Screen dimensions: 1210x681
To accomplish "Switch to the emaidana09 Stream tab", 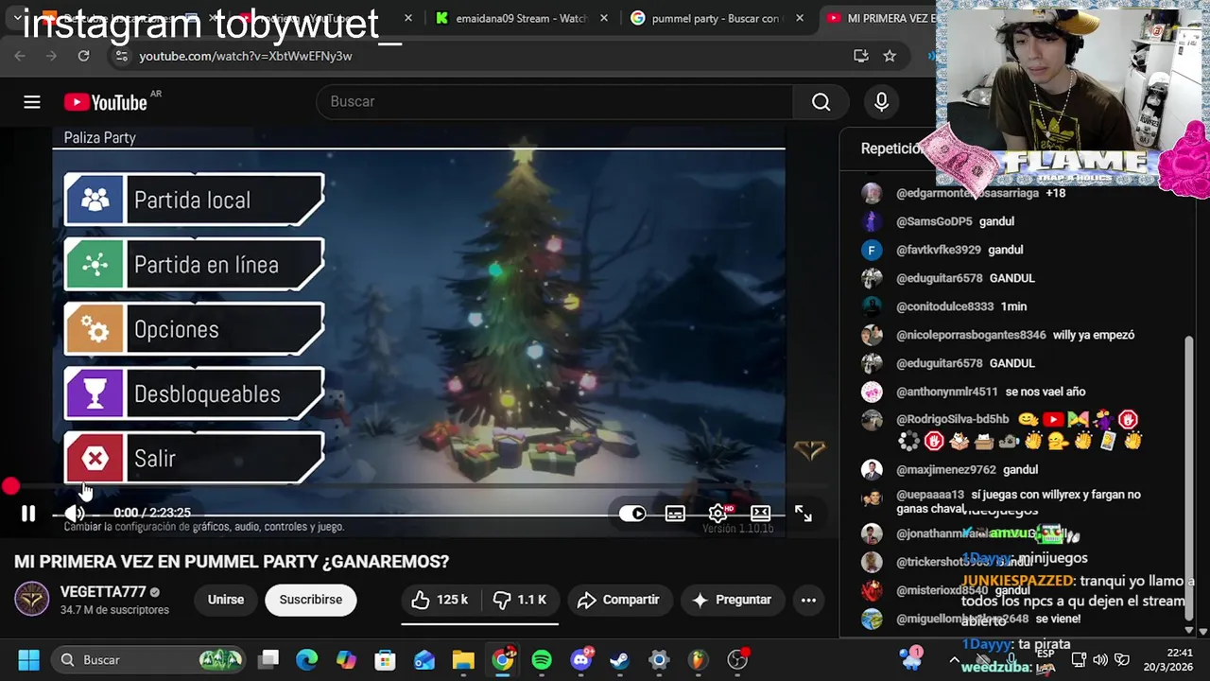I will (x=520, y=18).
